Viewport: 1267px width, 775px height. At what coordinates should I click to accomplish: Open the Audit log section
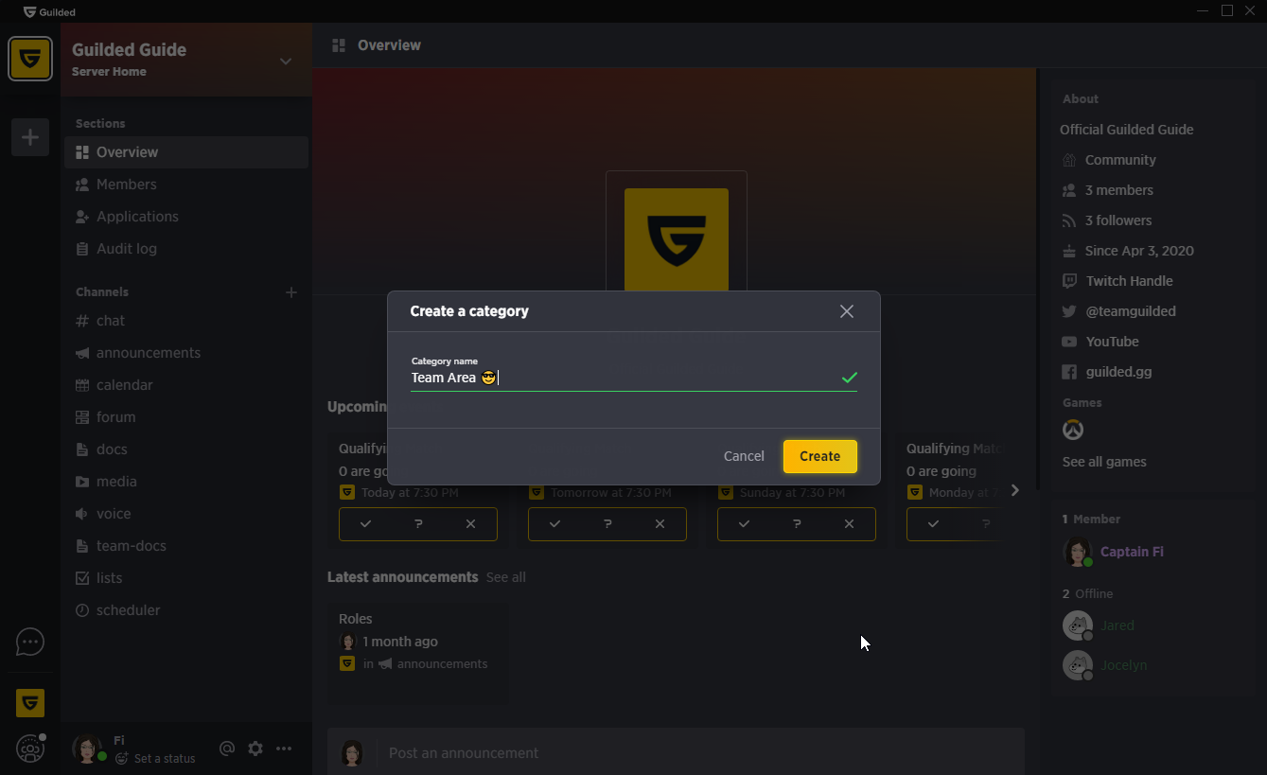(x=186, y=249)
